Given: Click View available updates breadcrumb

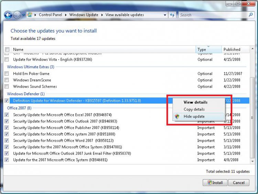Looking at the screenshot, I should pyautogui.click(x=125, y=15).
